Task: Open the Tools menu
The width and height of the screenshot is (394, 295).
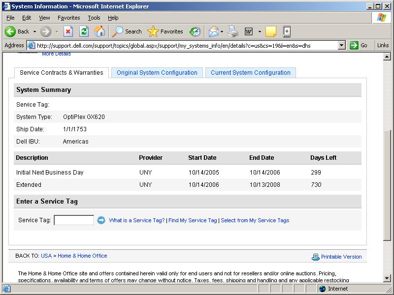Action: (x=94, y=18)
